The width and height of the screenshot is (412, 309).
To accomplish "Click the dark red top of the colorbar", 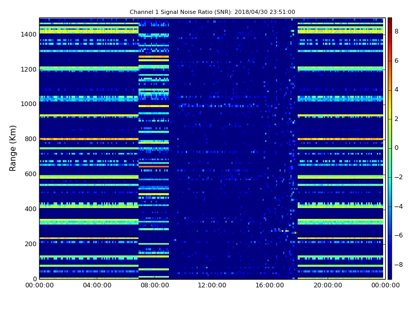I will point(390,21).
